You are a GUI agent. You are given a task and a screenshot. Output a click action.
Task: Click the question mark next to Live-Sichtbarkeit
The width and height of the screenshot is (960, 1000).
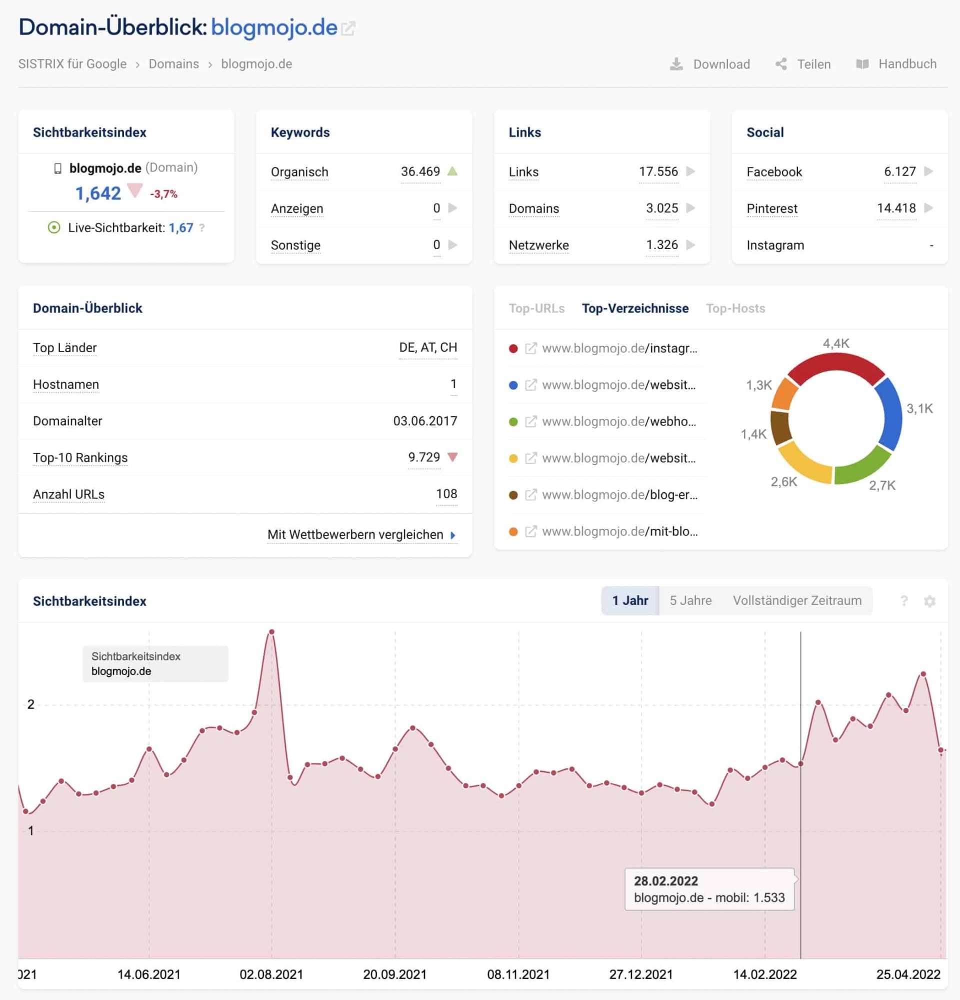coord(202,228)
